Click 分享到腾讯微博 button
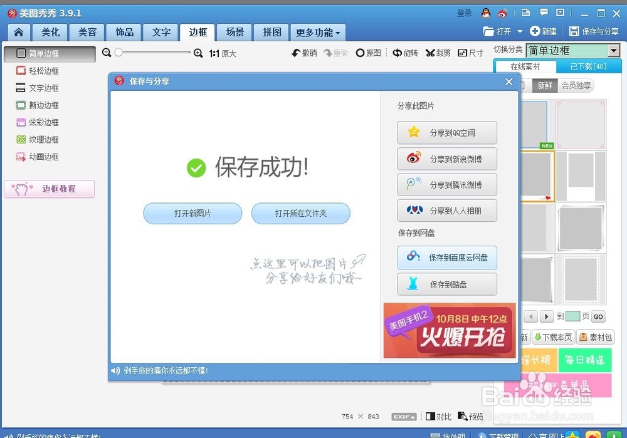The height and width of the screenshot is (438, 627). (x=447, y=185)
